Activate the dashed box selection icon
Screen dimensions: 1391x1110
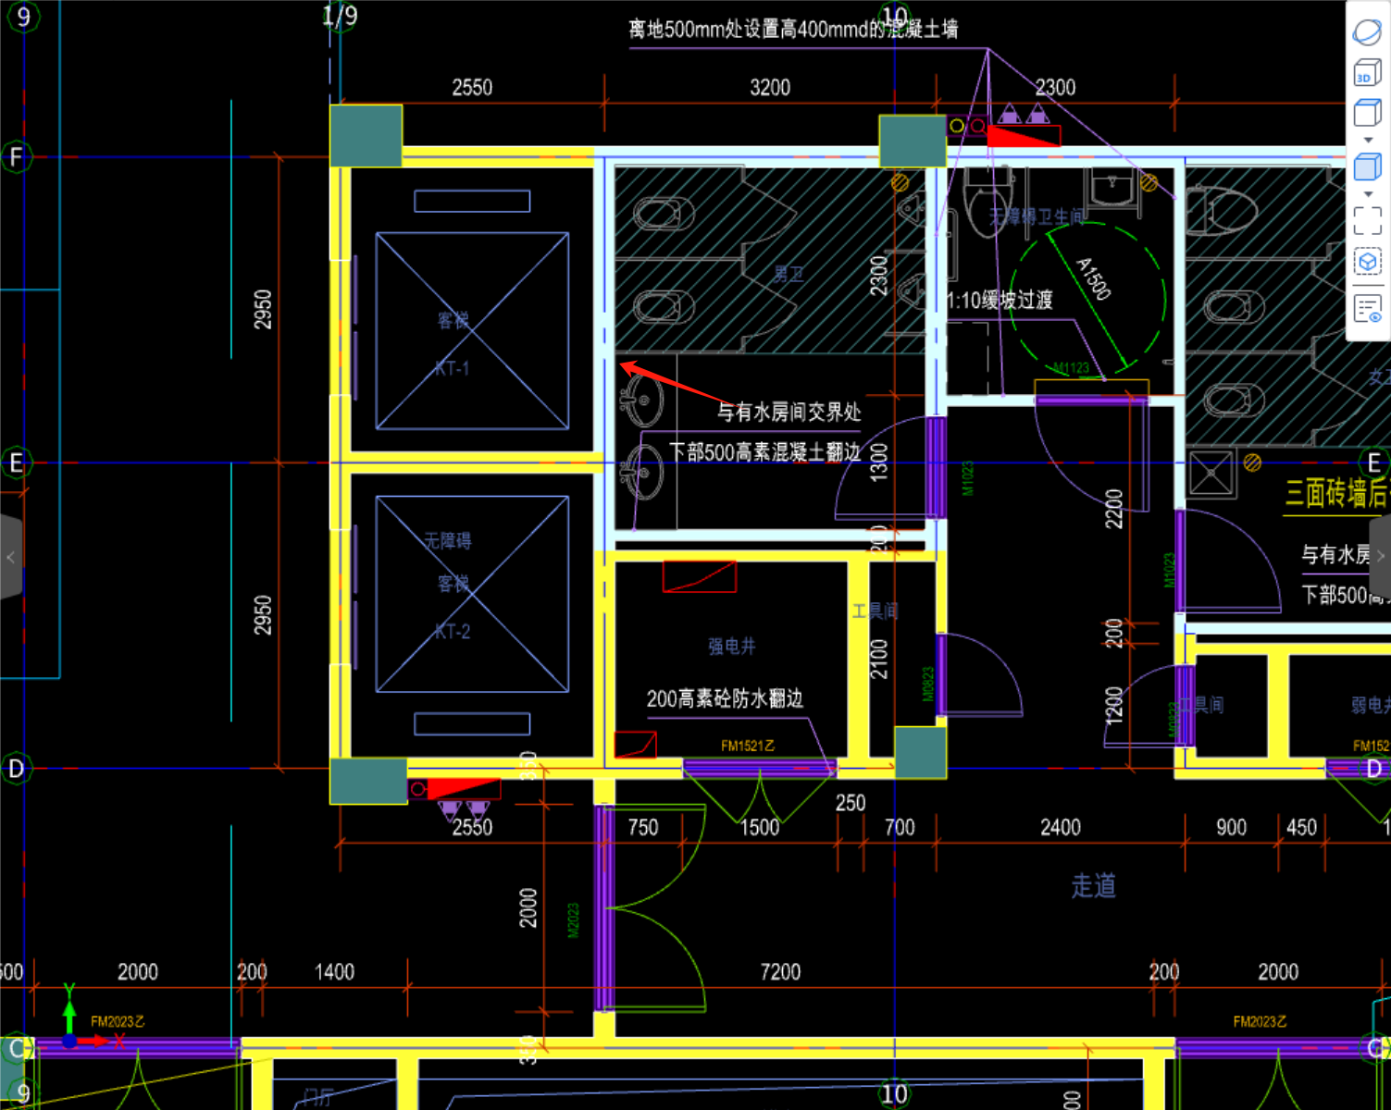point(1367,220)
